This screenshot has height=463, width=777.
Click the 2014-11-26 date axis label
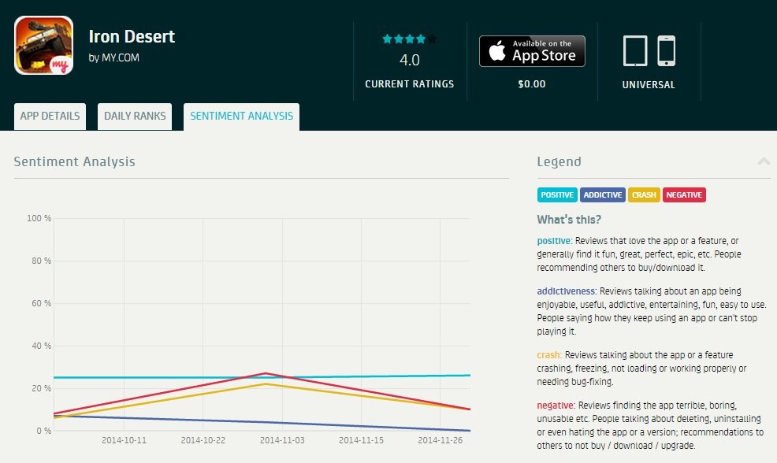click(440, 440)
